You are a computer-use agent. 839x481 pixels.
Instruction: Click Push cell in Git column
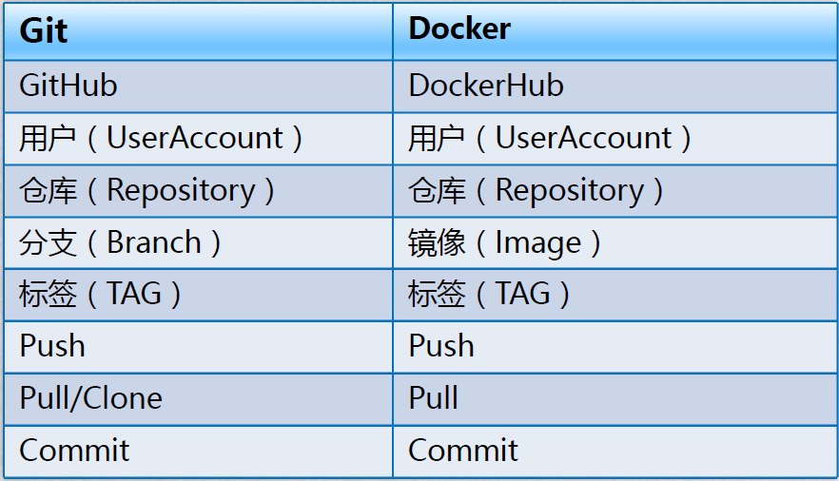[x=52, y=346]
